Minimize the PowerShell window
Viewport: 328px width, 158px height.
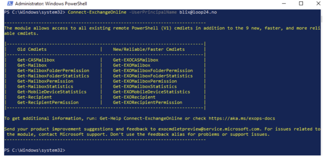(284, 3)
